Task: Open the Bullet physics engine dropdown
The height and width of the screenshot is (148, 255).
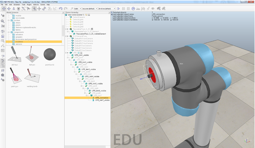Action: 78,9
